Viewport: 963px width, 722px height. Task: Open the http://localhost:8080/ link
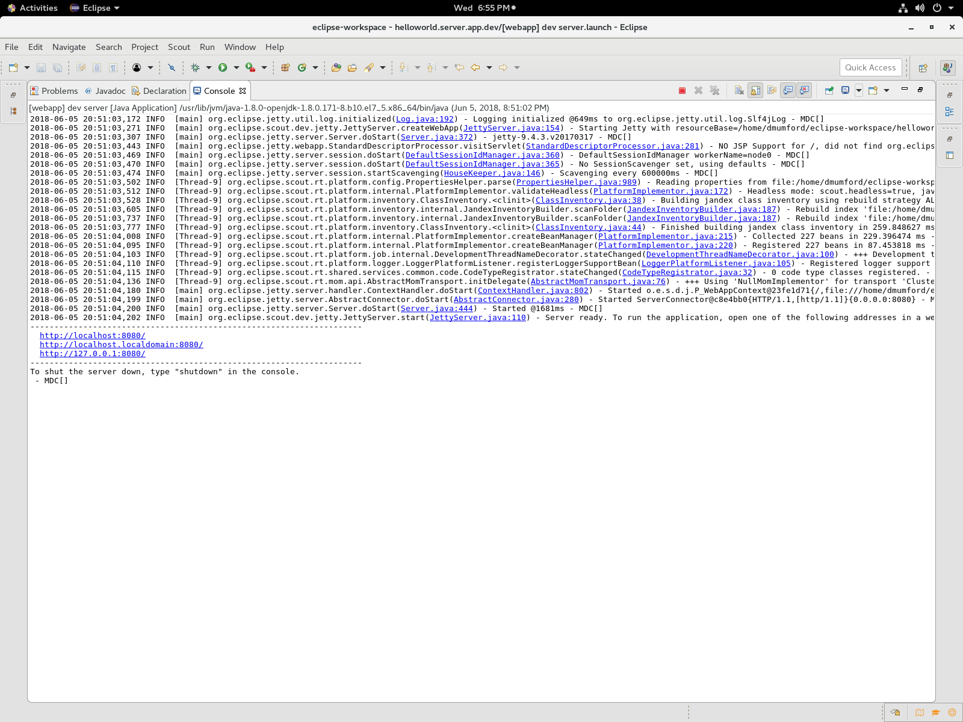tap(93, 336)
